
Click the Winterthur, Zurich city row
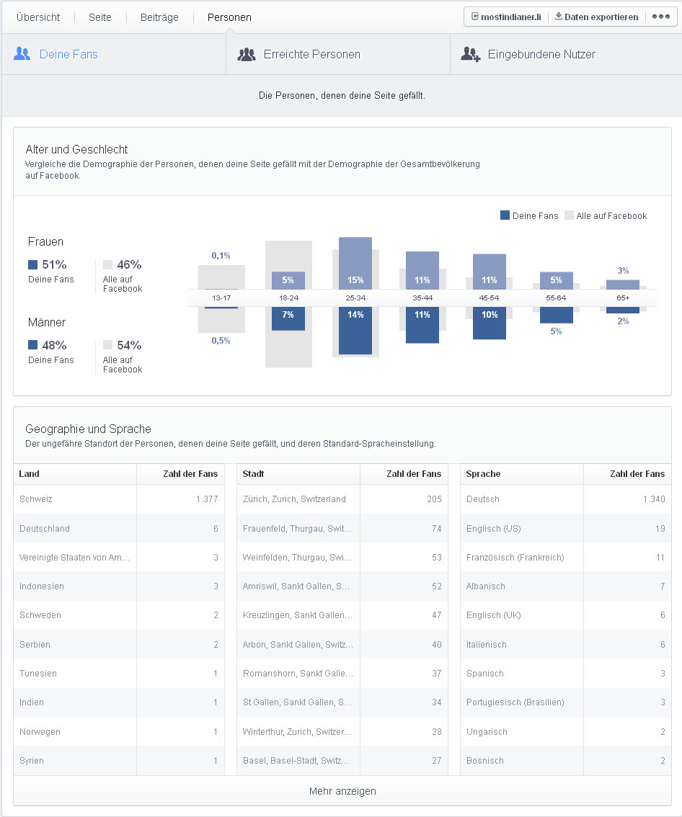[x=342, y=731]
